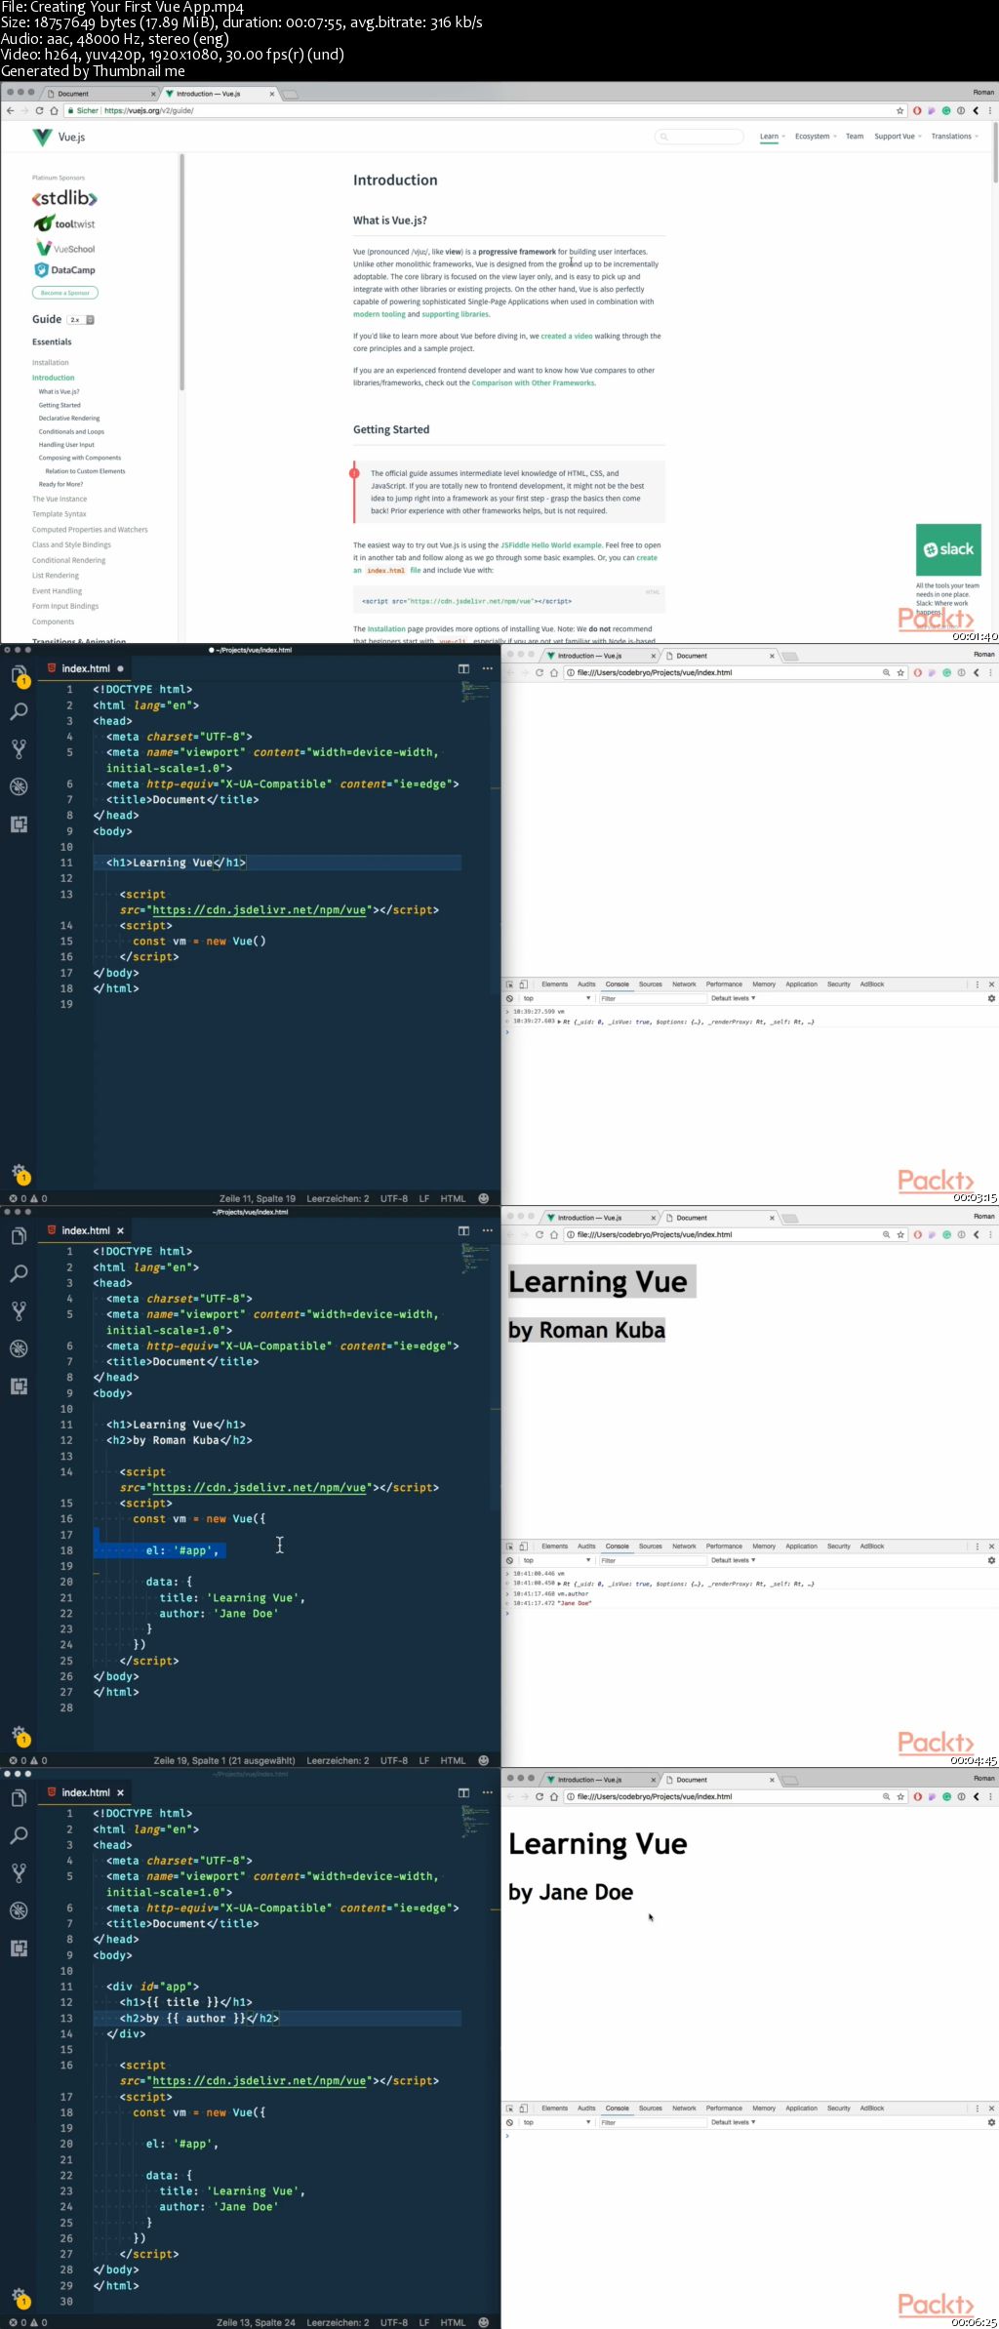The height and width of the screenshot is (2329, 999).
Task: Click 'Zeile 11, Spalte 19' in the status bar
Action: (x=258, y=1198)
